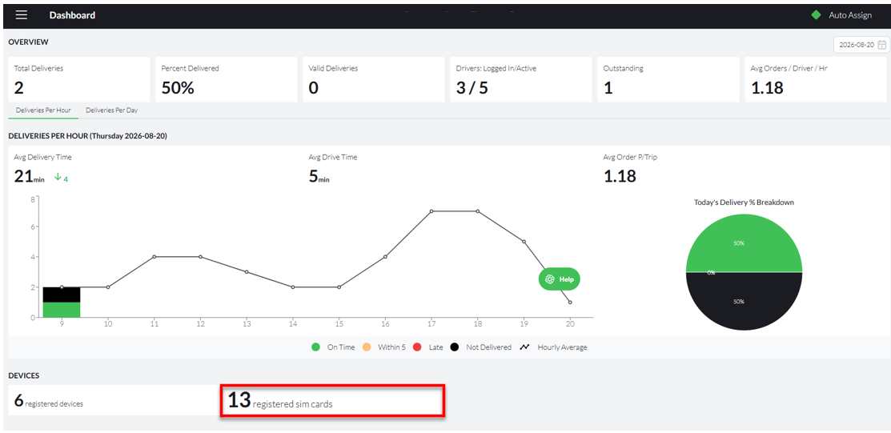Click the Outstanding card
Image resolution: width=891 pixels, height=433 pixels.
[668, 79]
